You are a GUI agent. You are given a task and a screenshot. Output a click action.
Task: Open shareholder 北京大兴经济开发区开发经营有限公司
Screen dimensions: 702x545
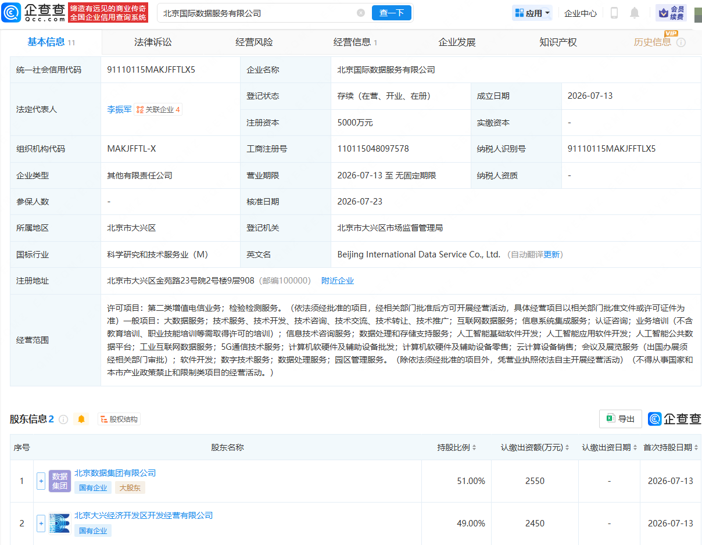click(x=144, y=515)
